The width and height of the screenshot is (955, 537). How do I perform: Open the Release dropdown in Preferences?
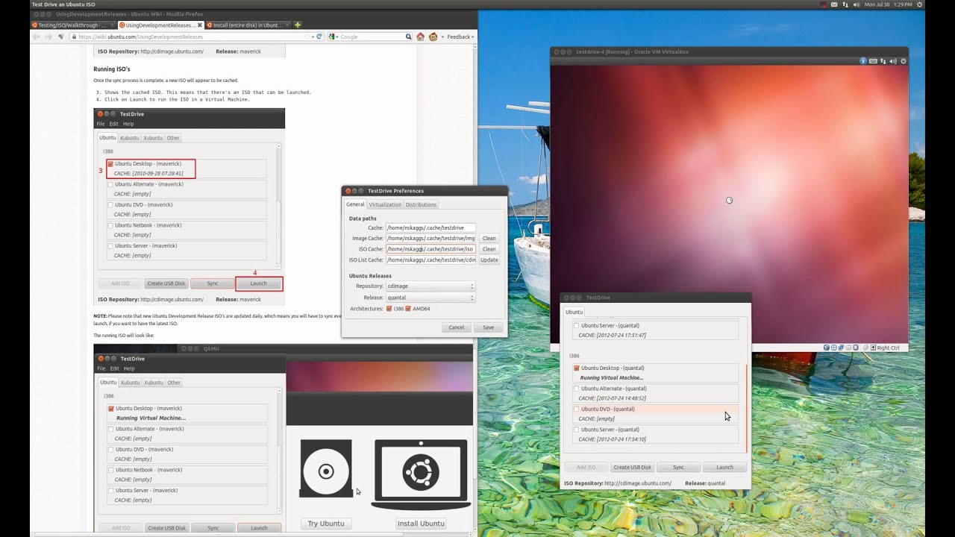coord(430,298)
